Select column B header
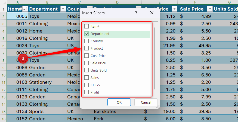This screenshot has height=122, width=238. tap(47, 2)
